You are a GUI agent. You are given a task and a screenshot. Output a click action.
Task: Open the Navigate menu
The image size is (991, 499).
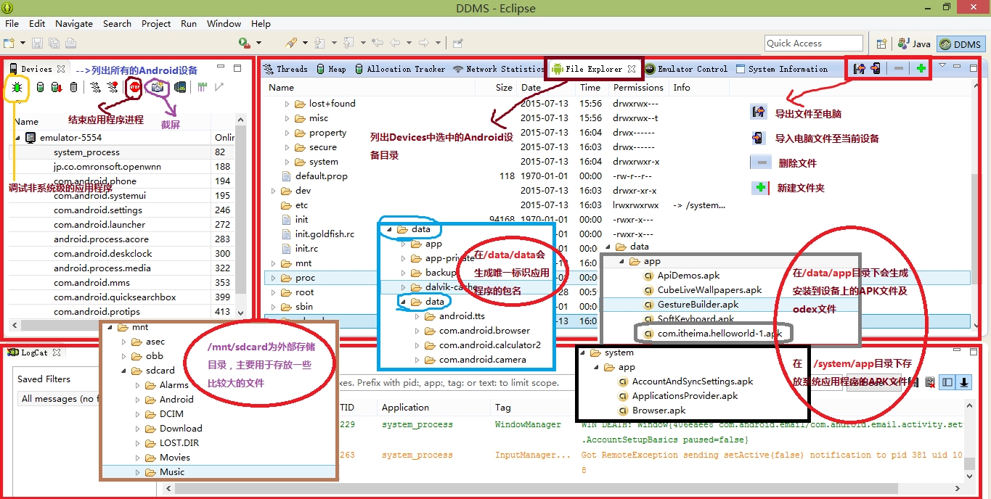pyautogui.click(x=74, y=23)
